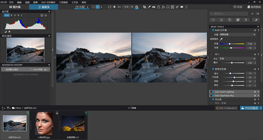The height and width of the screenshot is (140, 263).
Task: Toggle the Red-eye tool icon
Action: click(x=182, y=7)
